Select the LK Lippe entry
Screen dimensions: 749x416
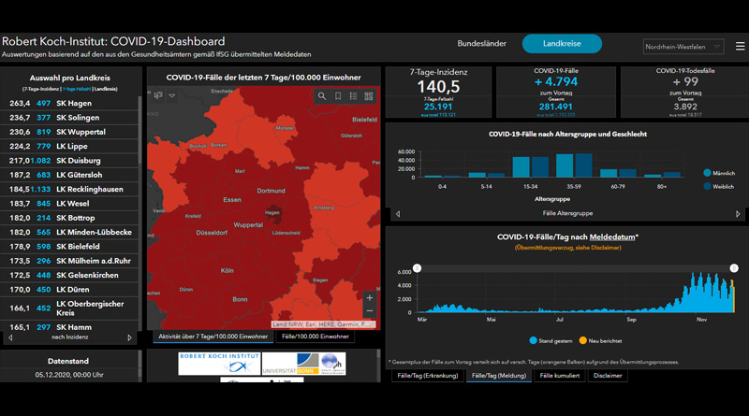click(x=69, y=147)
